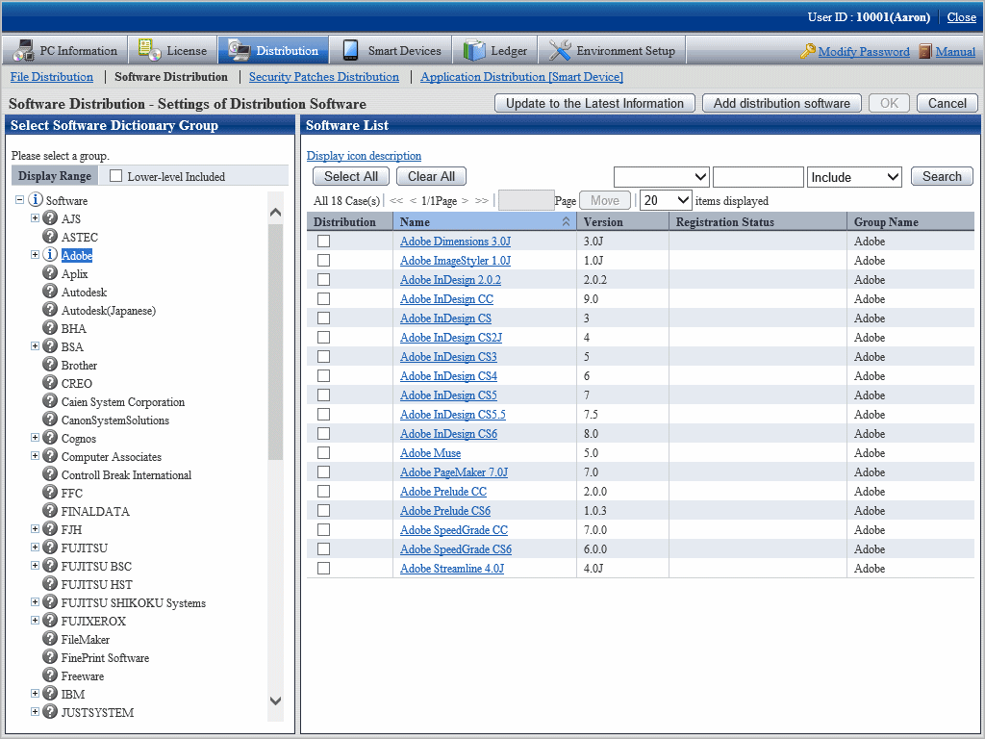This screenshot has width=985, height=739.
Task: Click the key icon beside Modify Password
Action: 808,51
